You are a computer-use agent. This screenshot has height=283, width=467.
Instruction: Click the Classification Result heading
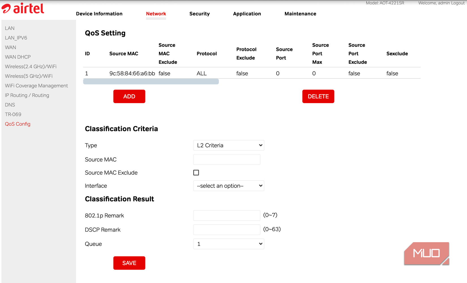[119, 199]
